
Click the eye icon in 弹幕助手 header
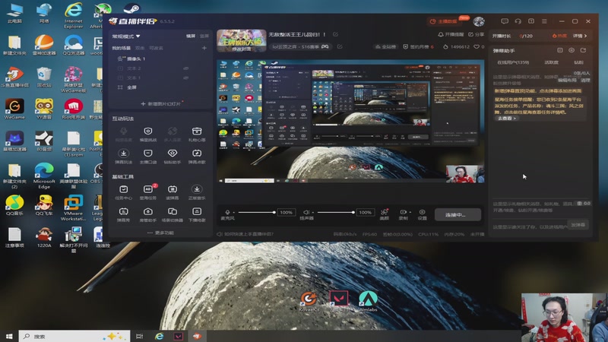coord(572,50)
